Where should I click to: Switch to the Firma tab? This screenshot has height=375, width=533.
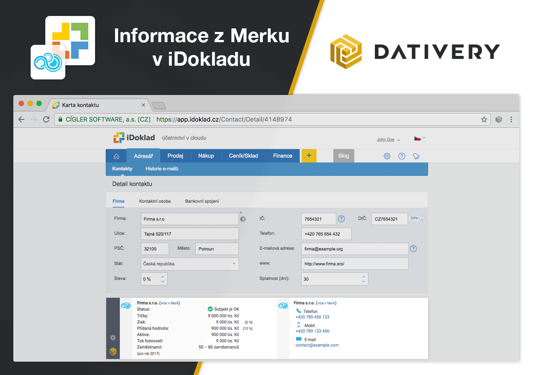[x=119, y=201]
